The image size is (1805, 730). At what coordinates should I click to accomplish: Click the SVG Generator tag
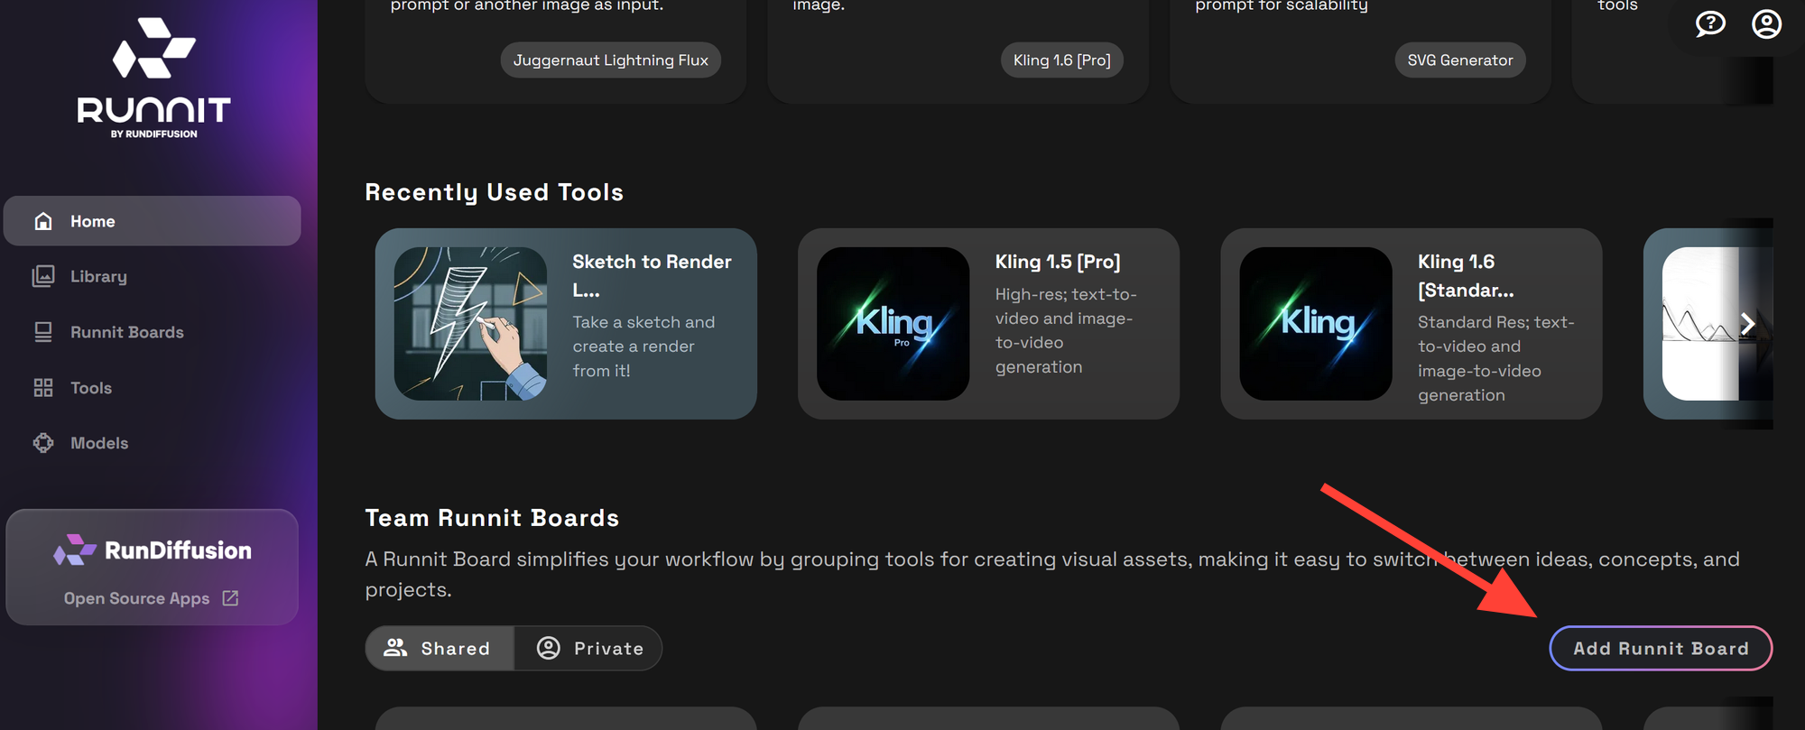point(1460,60)
